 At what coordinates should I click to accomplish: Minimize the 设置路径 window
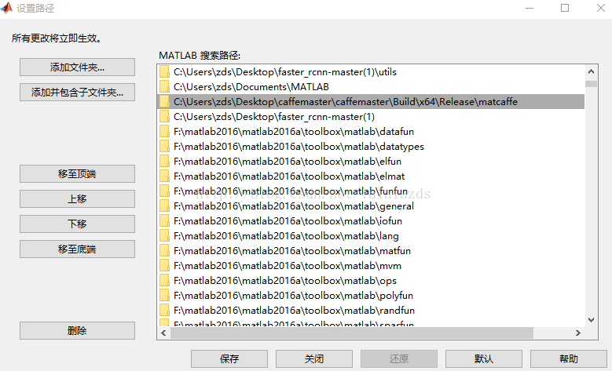coord(530,8)
